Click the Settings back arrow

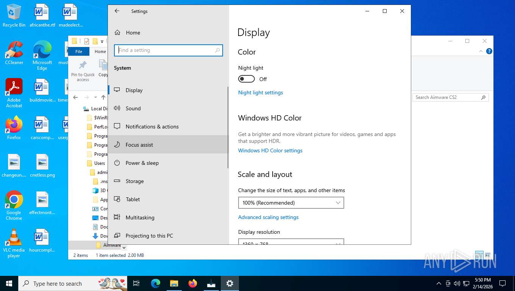pyautogui.click(x=117, y=11)
